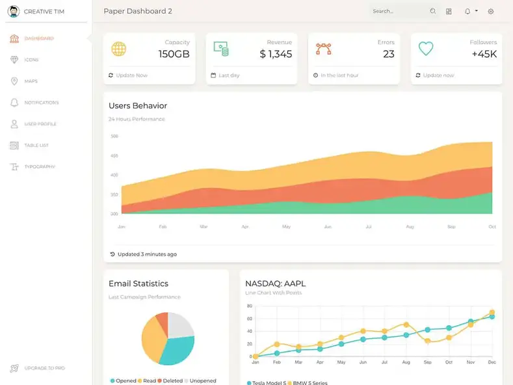Open Table List in sidebar

(x=36, y=145)
